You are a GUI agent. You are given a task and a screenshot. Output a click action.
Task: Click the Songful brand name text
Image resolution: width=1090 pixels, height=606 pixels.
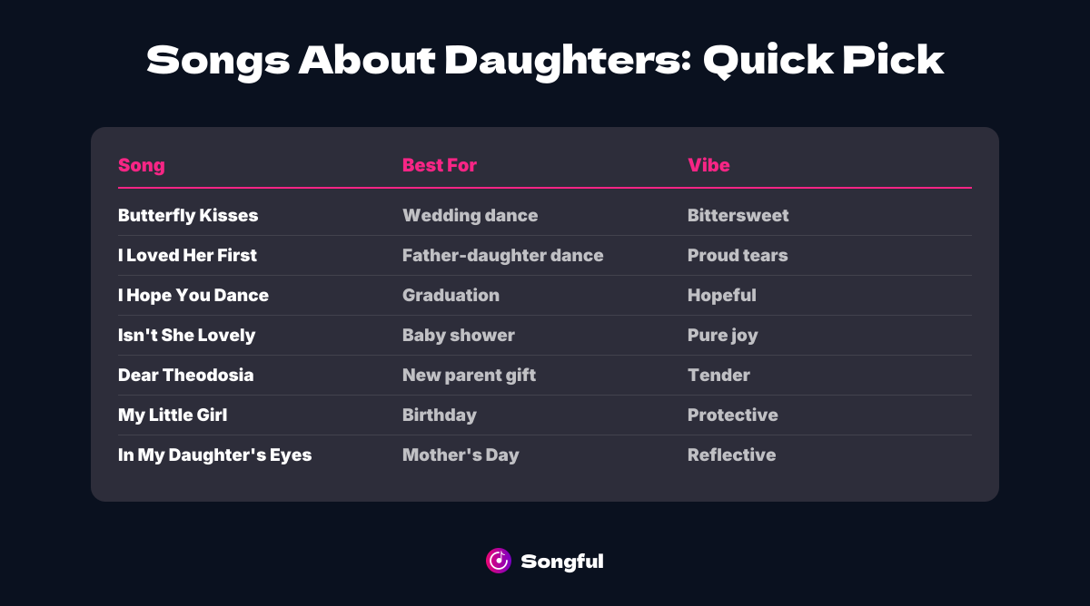tap(562, 562)
